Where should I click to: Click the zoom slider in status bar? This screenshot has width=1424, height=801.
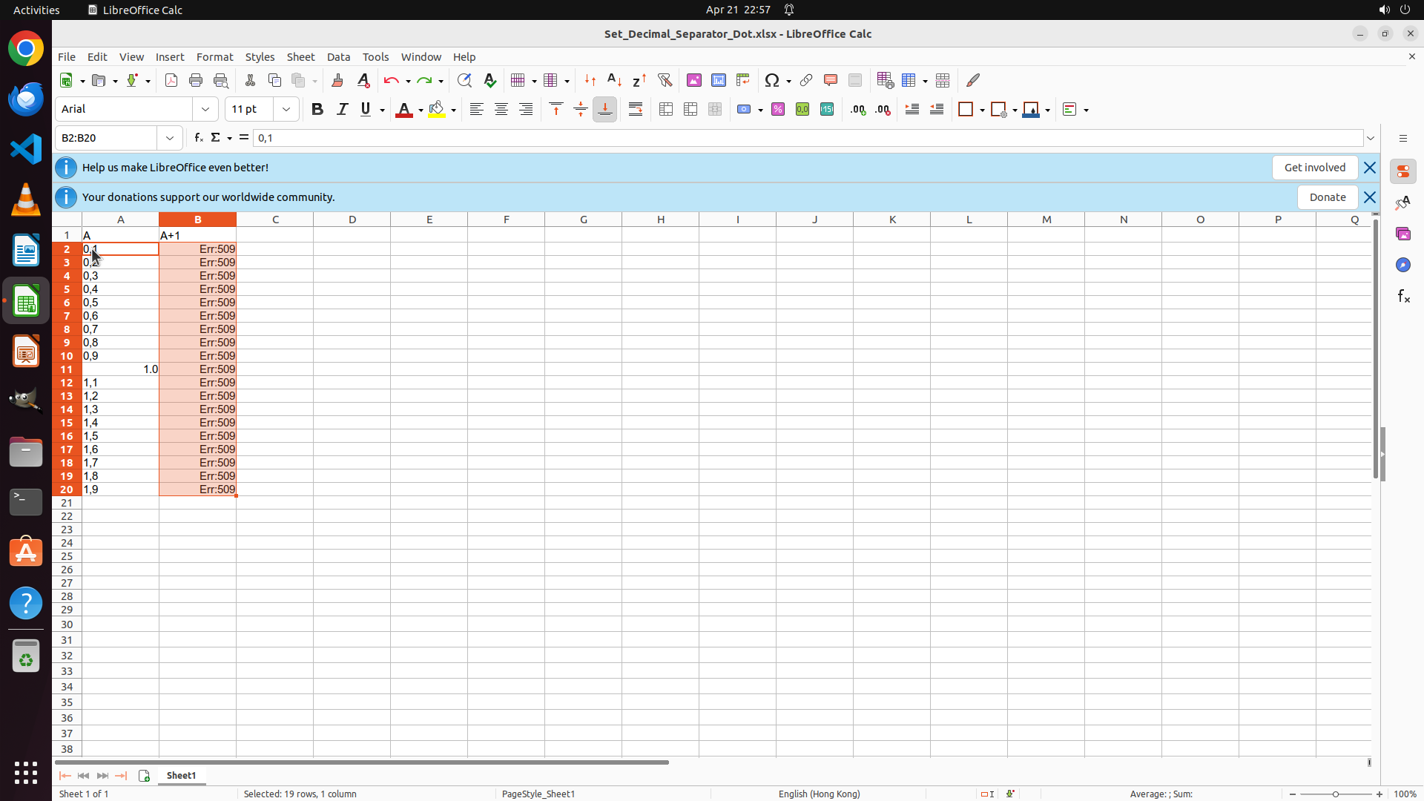[x=1335, y=794]
